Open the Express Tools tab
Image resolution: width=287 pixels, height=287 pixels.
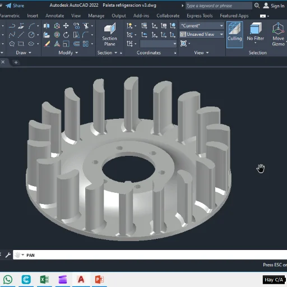[200, 16]
